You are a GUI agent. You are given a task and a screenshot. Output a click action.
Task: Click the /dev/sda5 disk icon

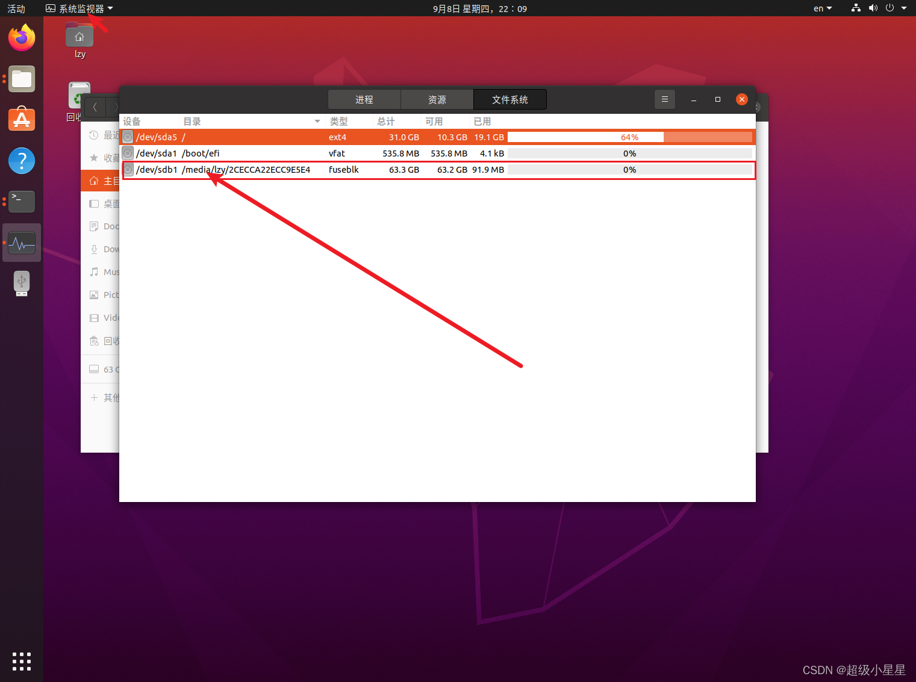[128, 137]
